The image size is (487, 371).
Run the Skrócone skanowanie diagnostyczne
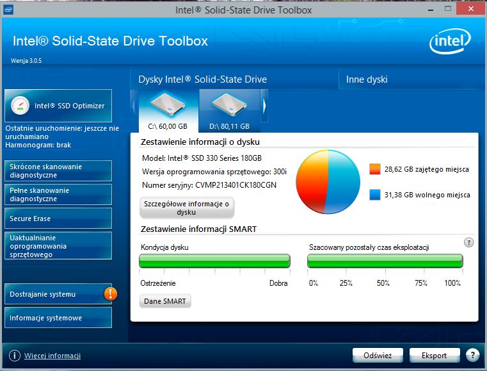[x=58, y=170]
